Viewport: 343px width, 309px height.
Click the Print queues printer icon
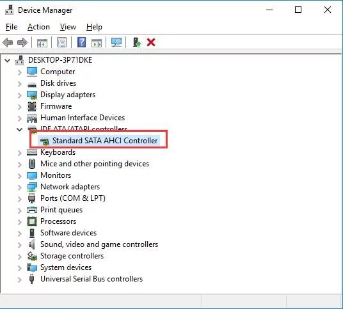pyautogui.click(x=32, y=210)
